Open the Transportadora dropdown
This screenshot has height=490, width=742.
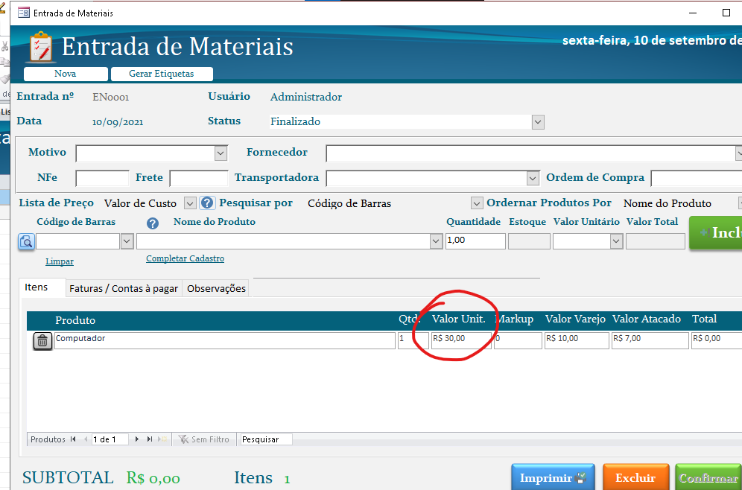pyautogui.click(x=533, y=178)
